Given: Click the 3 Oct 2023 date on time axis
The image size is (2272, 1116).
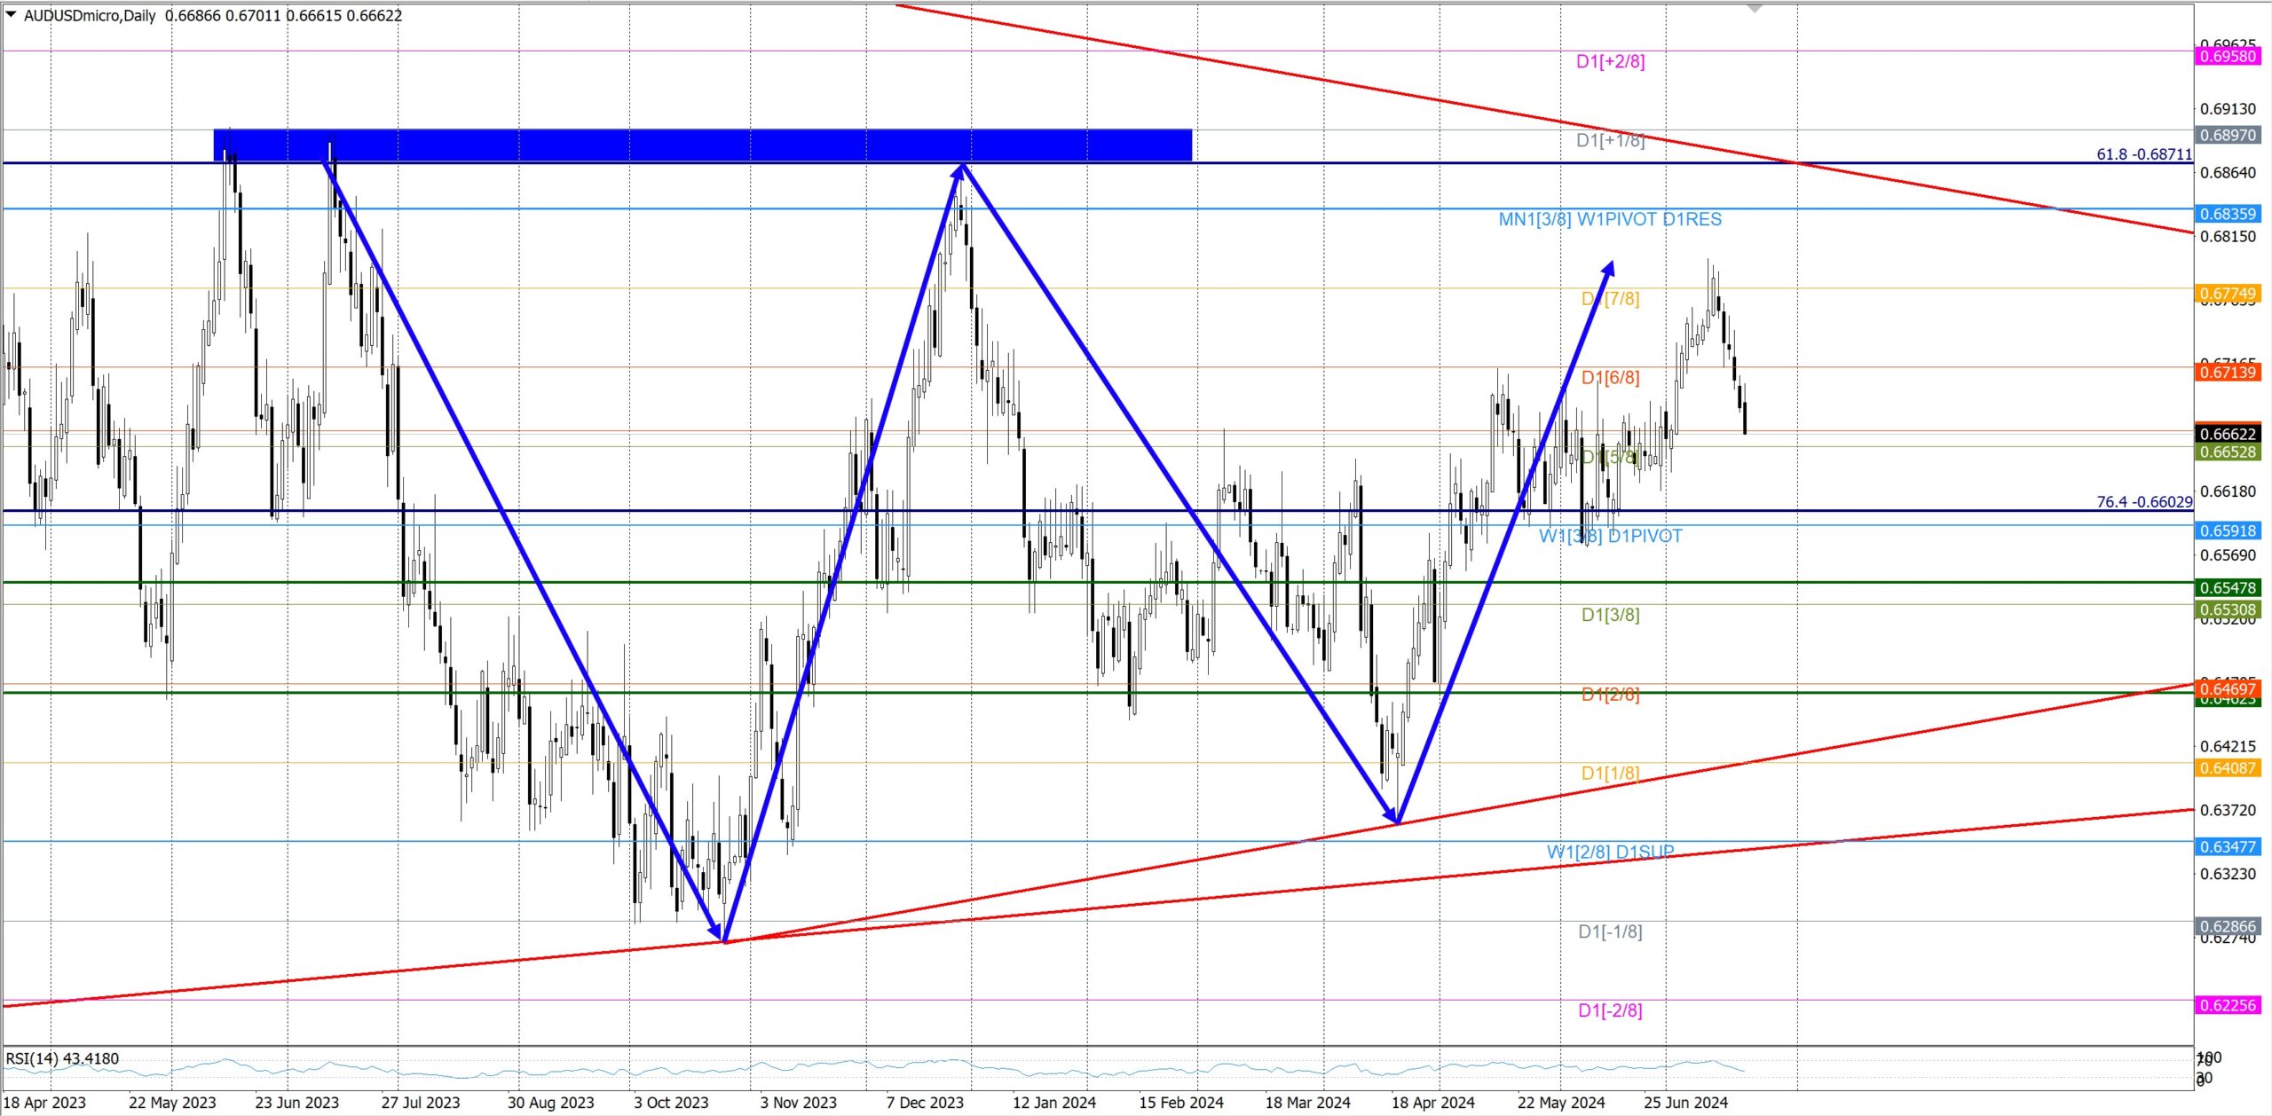Looking at the screenshot, I should pyautogui.click(x=671, y=1103).
